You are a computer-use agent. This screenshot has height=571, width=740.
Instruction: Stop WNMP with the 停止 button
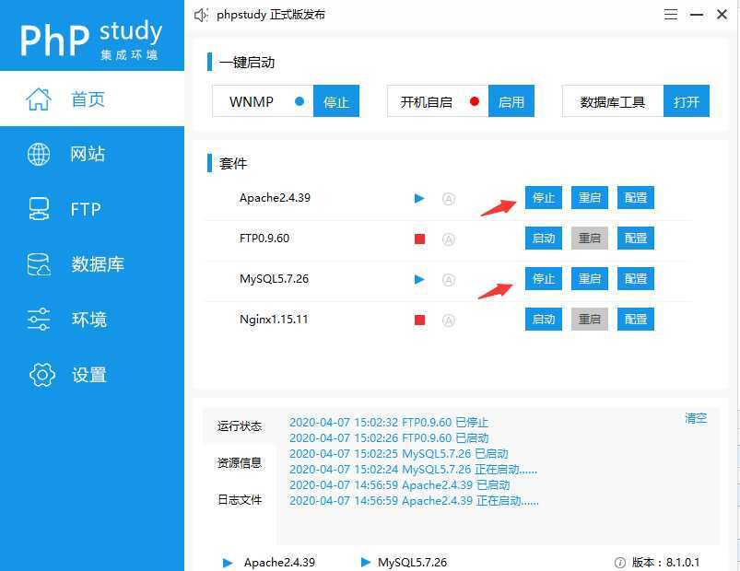tap(336, 101)
